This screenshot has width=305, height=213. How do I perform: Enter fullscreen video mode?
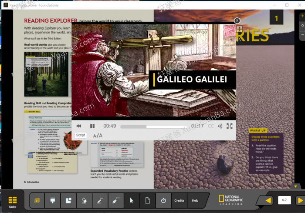click(230, 126)
